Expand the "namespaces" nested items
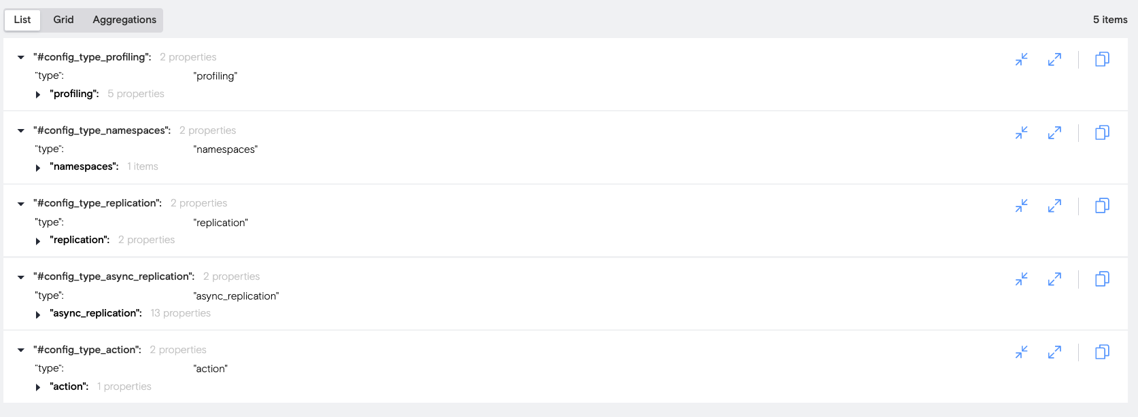This screenshot has height=417, width=1138. pyautogui.click(x=38, y=168)
